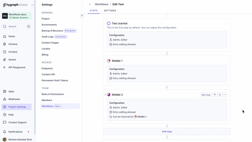Click the Webhooks icon in sidebar
The width and height of the screenshot is (252, 142).
[4, 99]
